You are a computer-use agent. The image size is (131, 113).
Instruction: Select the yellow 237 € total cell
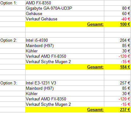click(117, 110)
